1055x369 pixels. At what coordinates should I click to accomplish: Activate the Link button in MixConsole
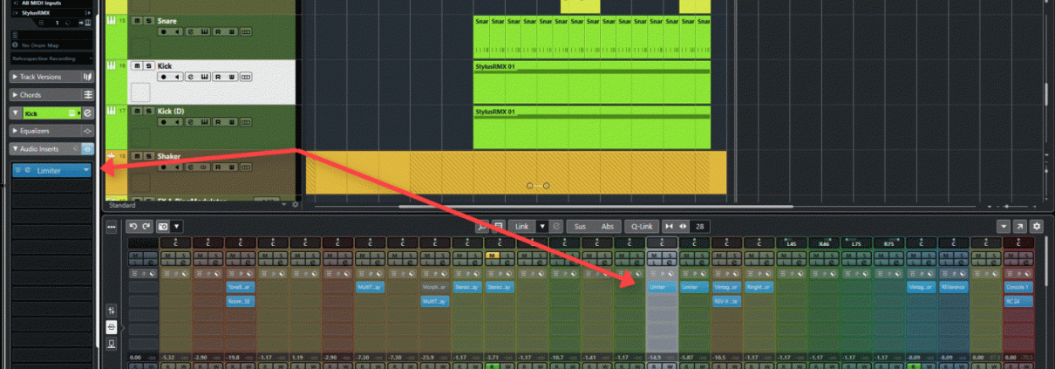(x=522, y=226)
